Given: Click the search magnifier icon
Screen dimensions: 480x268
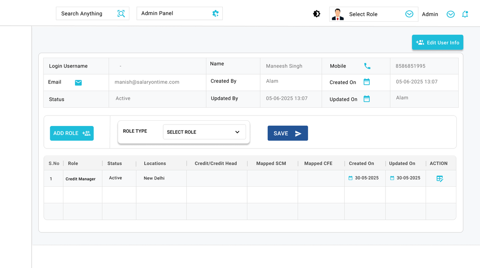Looking at the screenshot, I should (121, 13).
